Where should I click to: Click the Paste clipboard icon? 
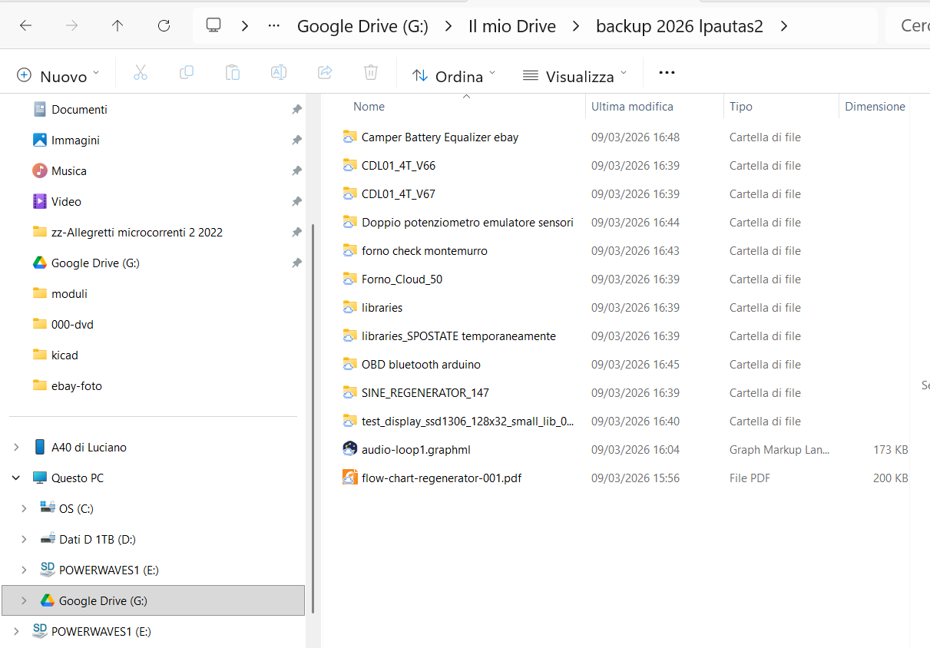point(232,73)
